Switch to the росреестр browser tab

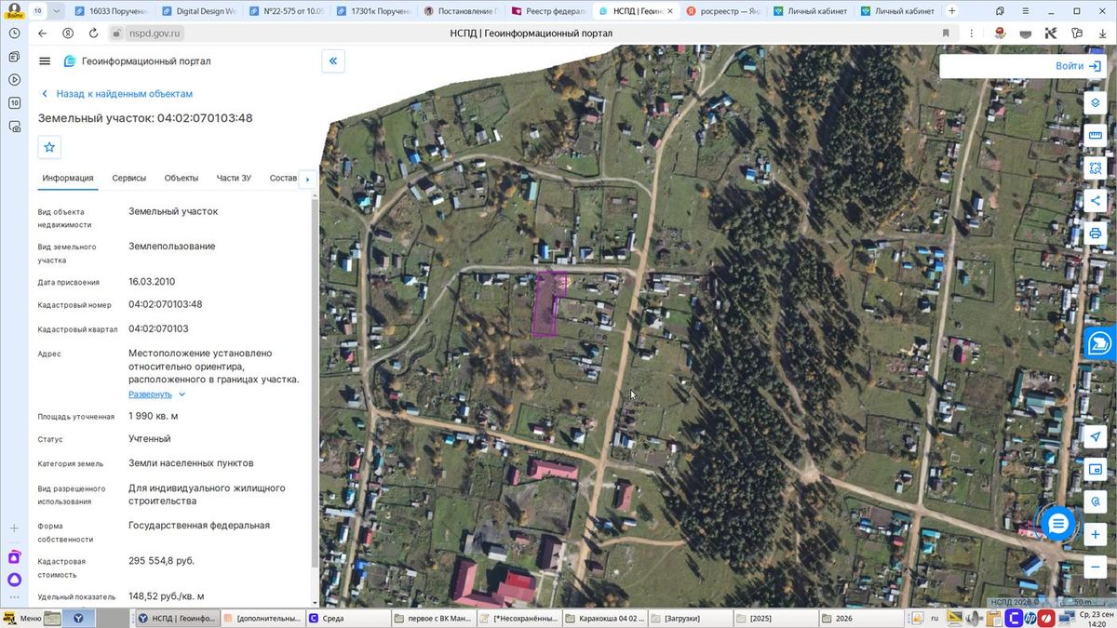722,11
